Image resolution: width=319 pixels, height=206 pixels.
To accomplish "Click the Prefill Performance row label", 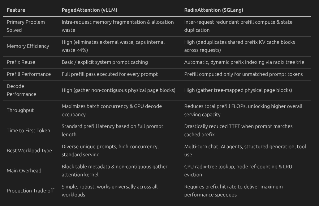I will [29, 74].
